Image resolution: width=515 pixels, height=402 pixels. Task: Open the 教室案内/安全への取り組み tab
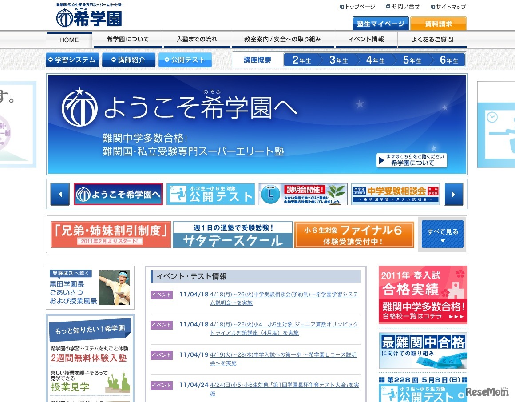(x=283, y=40)
